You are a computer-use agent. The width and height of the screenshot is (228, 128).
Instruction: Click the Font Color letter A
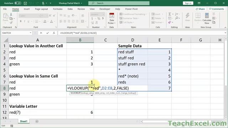(51, 21)
